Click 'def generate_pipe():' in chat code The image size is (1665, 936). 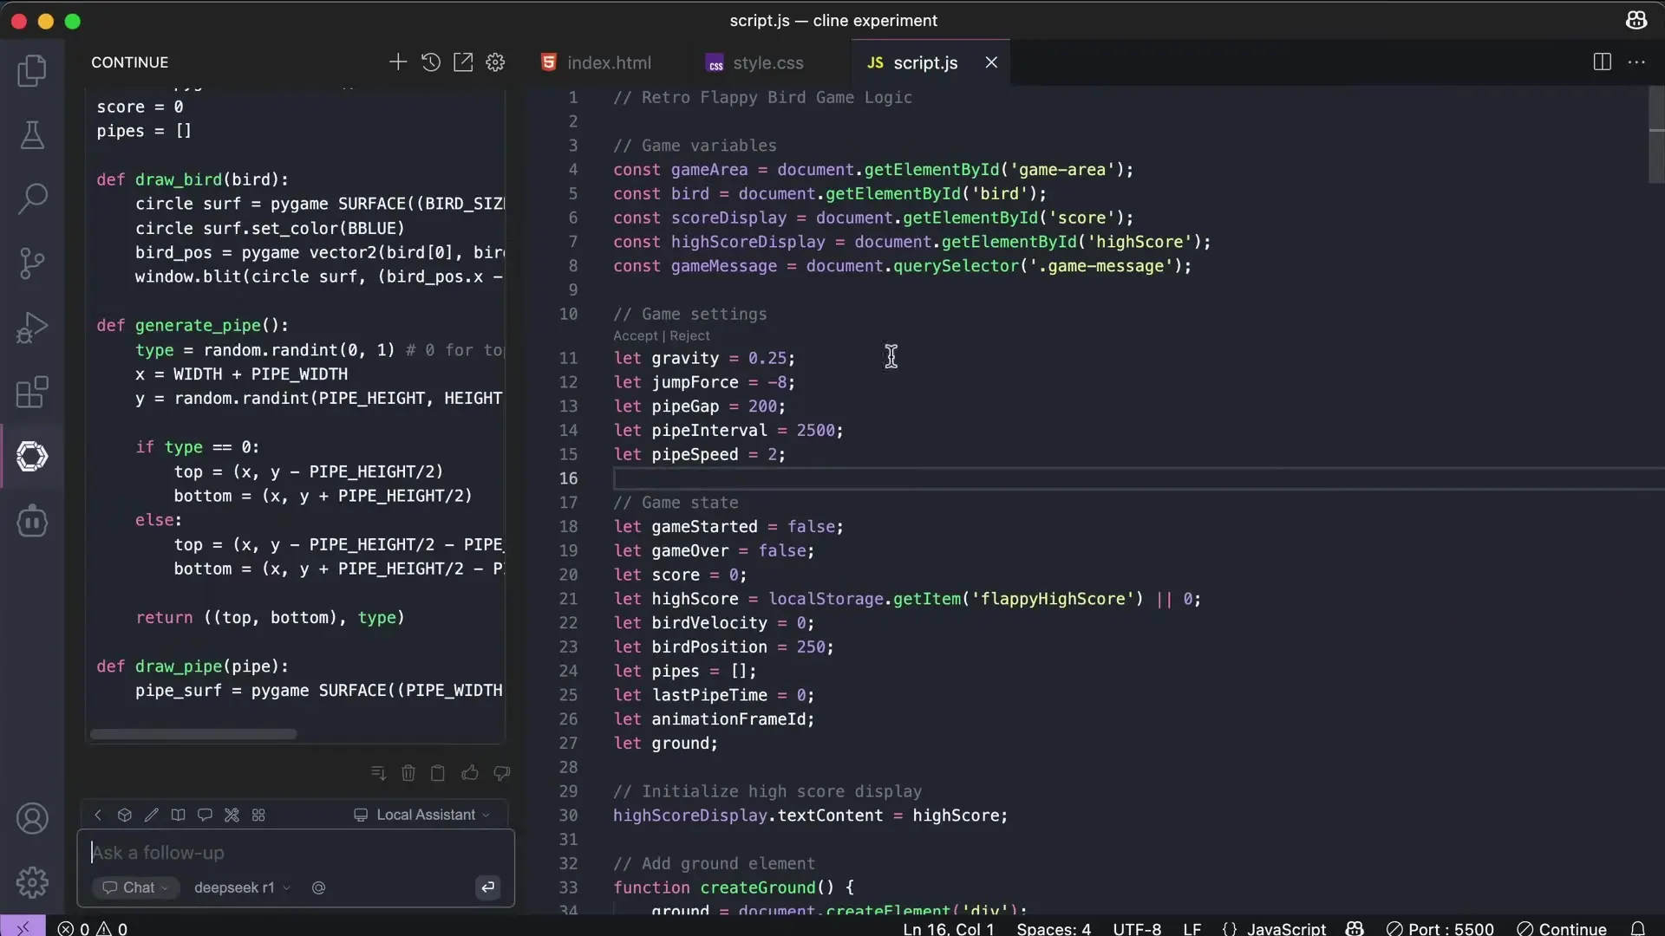193,325
